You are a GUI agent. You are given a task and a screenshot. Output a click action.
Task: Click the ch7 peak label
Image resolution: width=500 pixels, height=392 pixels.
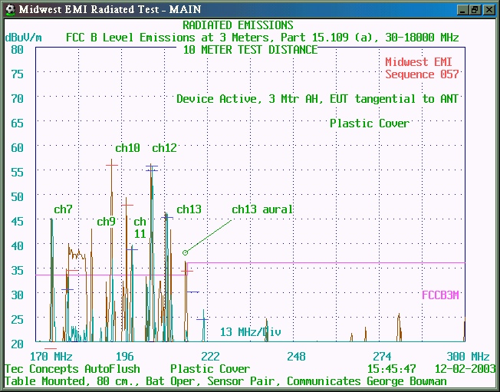pos(63,209)
